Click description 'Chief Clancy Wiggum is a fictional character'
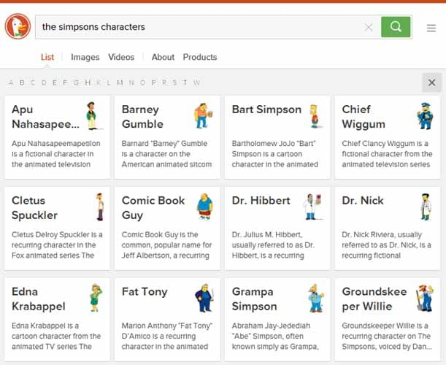 pos(387,154)
